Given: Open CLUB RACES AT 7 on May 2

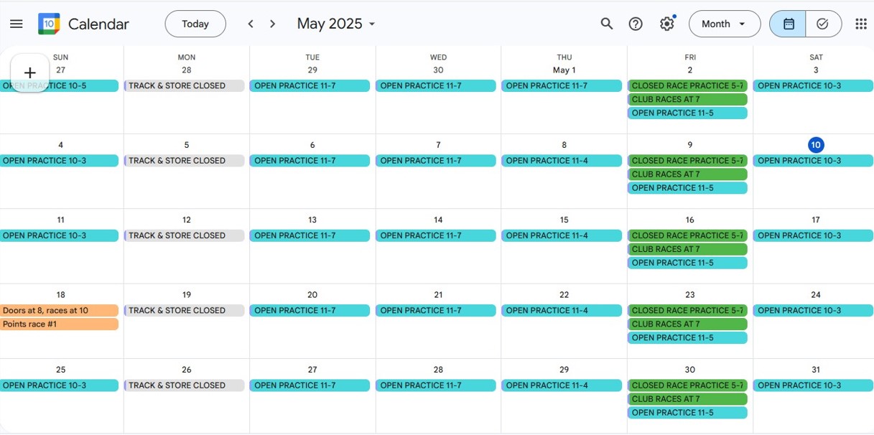Looking at the screenshot, I should (687, 99).
